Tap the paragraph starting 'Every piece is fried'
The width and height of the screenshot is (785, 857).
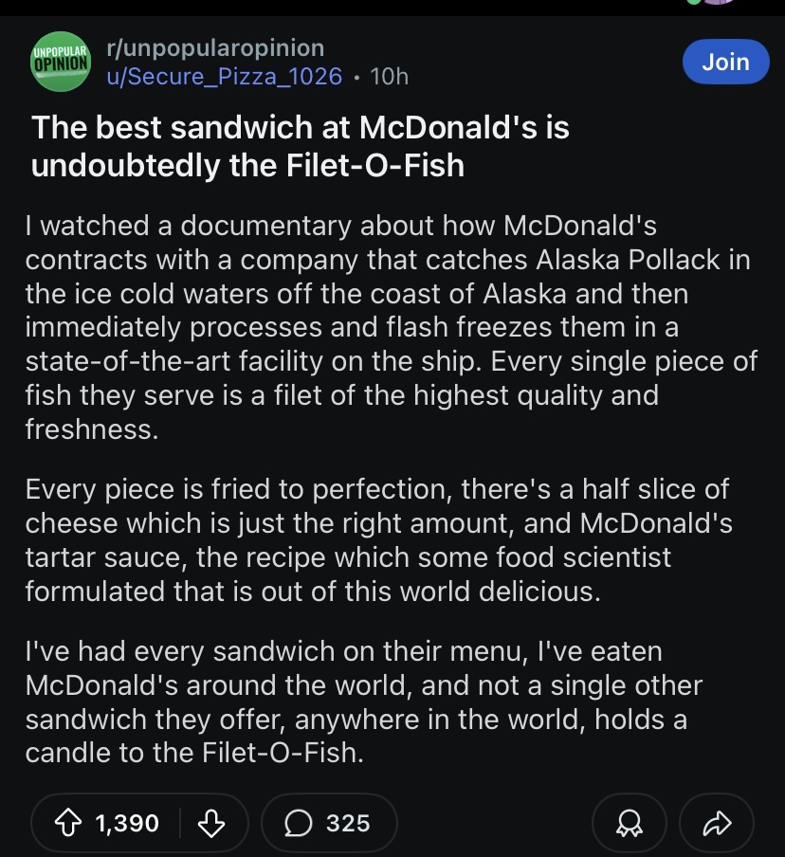point(379,540)
